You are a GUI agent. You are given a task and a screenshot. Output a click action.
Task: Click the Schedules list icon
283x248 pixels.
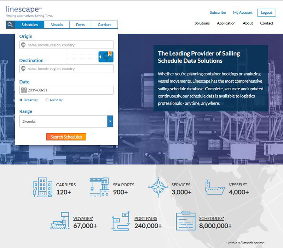[x=186, y=221]
